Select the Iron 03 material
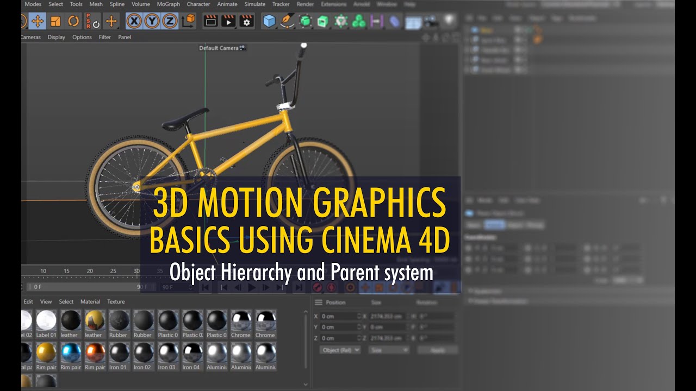The width and height of the screenshot is (696, 391). click(167, 356)
